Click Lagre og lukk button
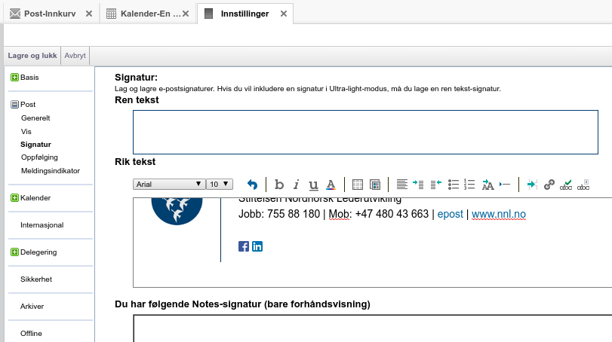Viewport: 612px width, 342px height. 32,55
